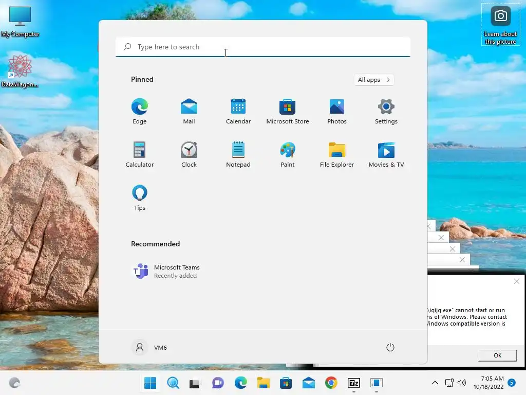Show hidden system tray icons
The height and width of the screenshot is (395, 526).
435,383
